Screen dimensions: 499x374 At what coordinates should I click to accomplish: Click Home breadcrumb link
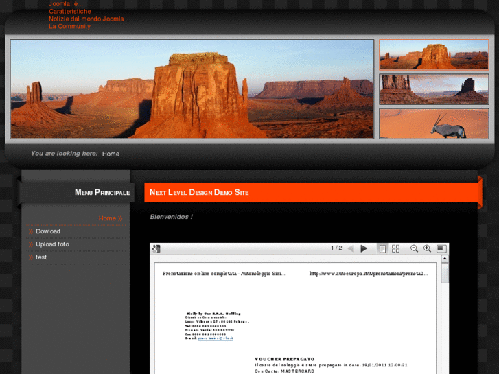click(x=111, y=154)
